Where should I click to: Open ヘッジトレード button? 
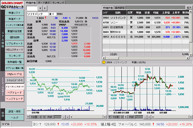pos(15,99)
